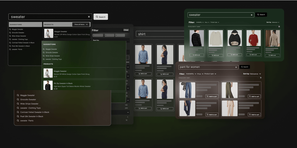Click into the 'shirt' search input field
297x148 pixels.
click(159, 34)
